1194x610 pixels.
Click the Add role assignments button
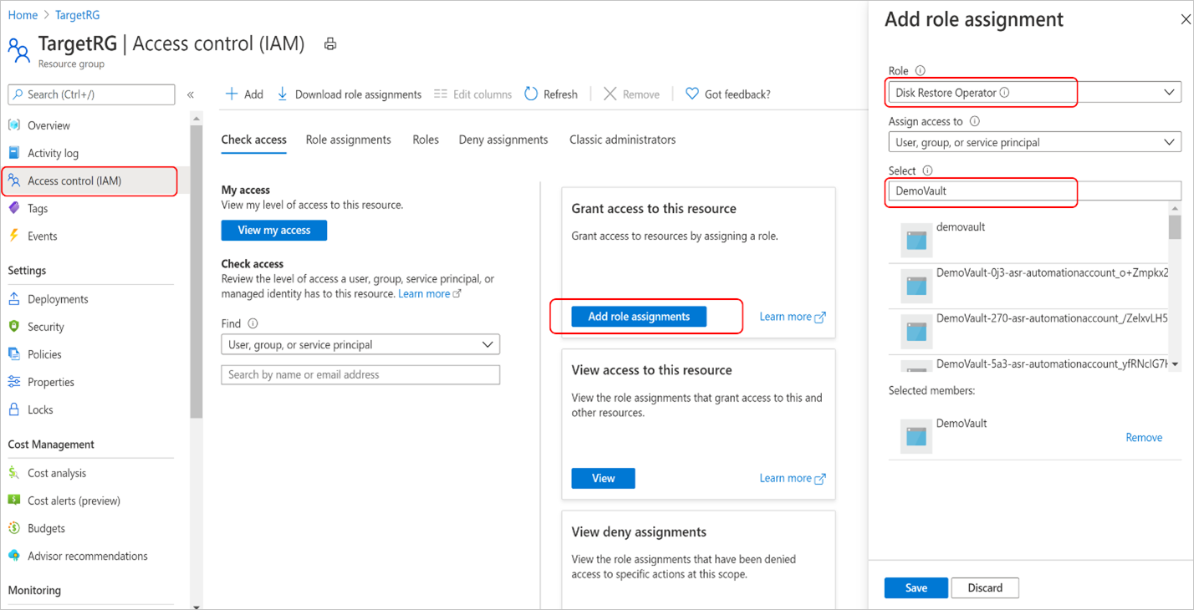(639, 317)
